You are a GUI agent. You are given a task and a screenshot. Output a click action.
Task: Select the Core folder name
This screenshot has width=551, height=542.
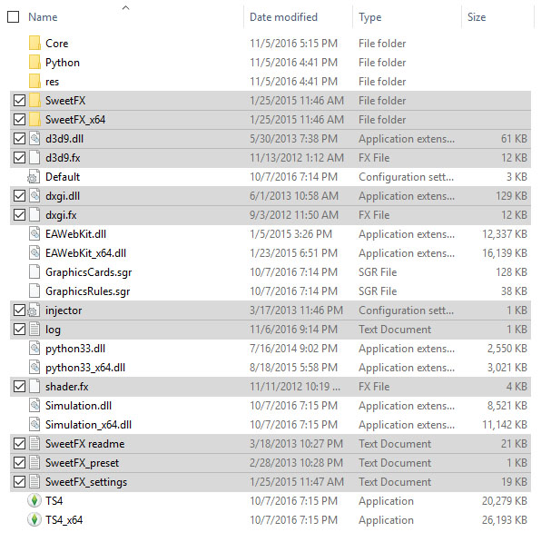point(57,44)
